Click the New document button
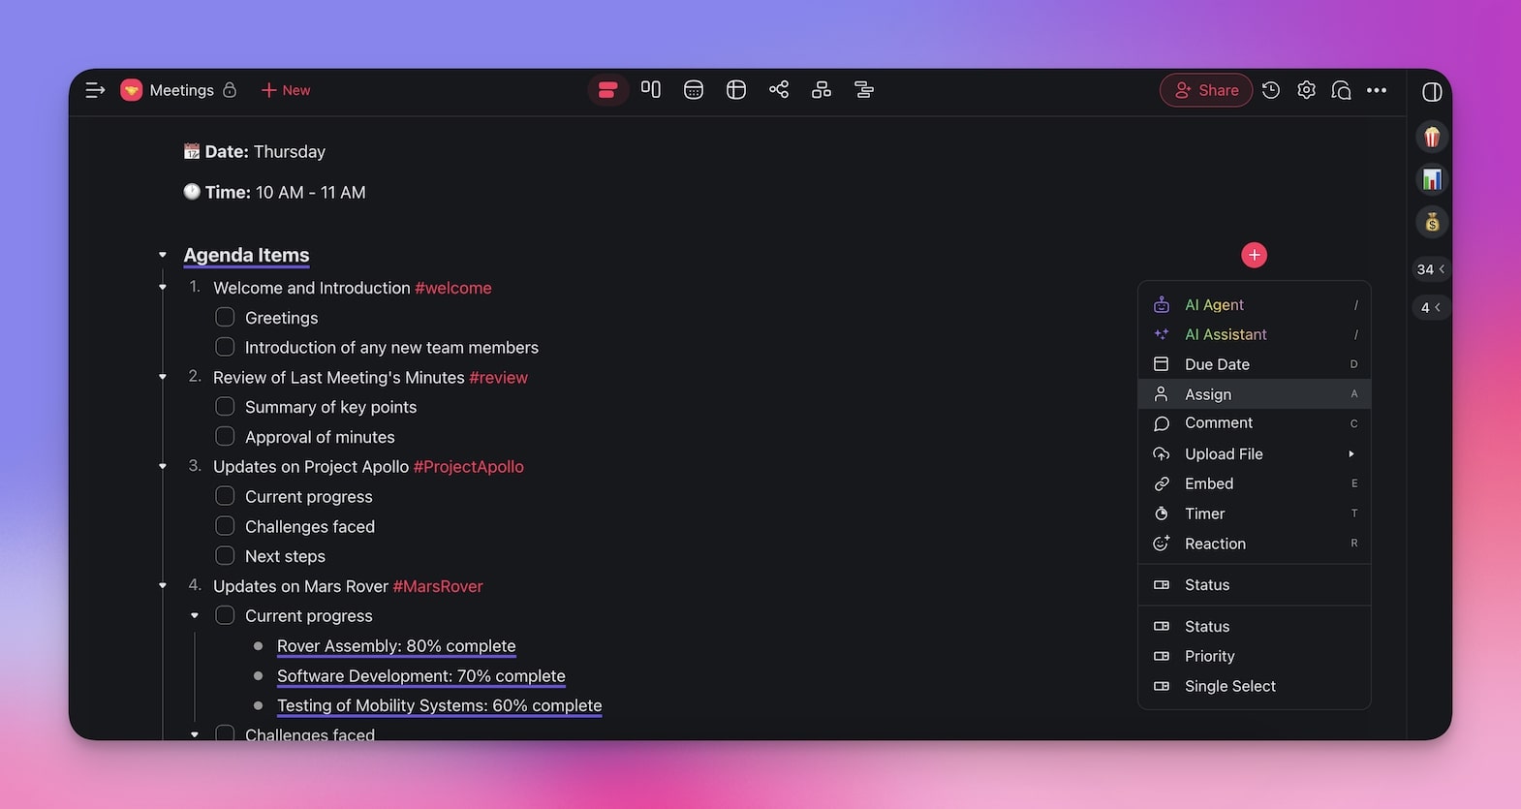This screenshot has width=1521, height=809. tap(286, 90)
